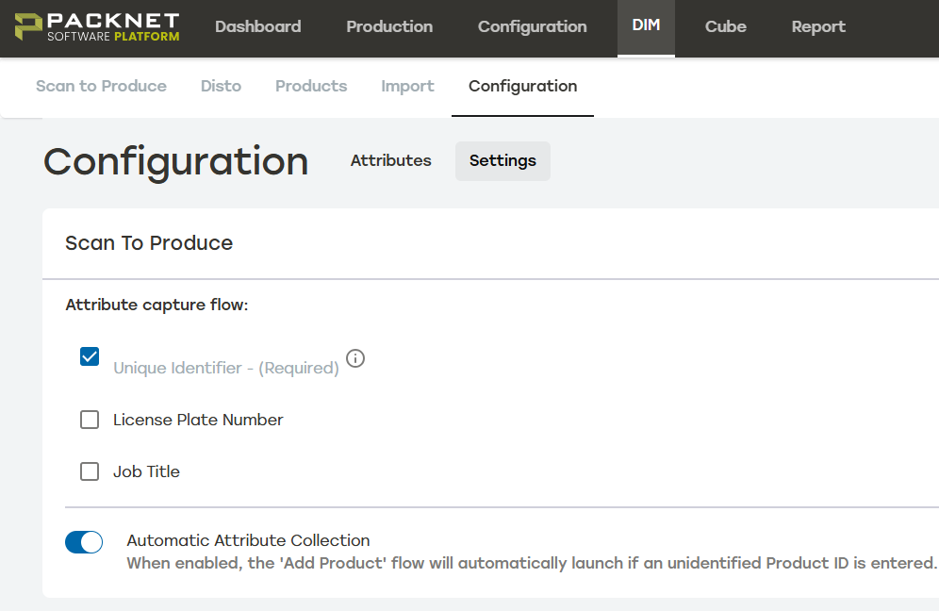This screenshot has height=611, width=939.
Task: Show the Attributes configuration view
Action: [x=390, y=160]
